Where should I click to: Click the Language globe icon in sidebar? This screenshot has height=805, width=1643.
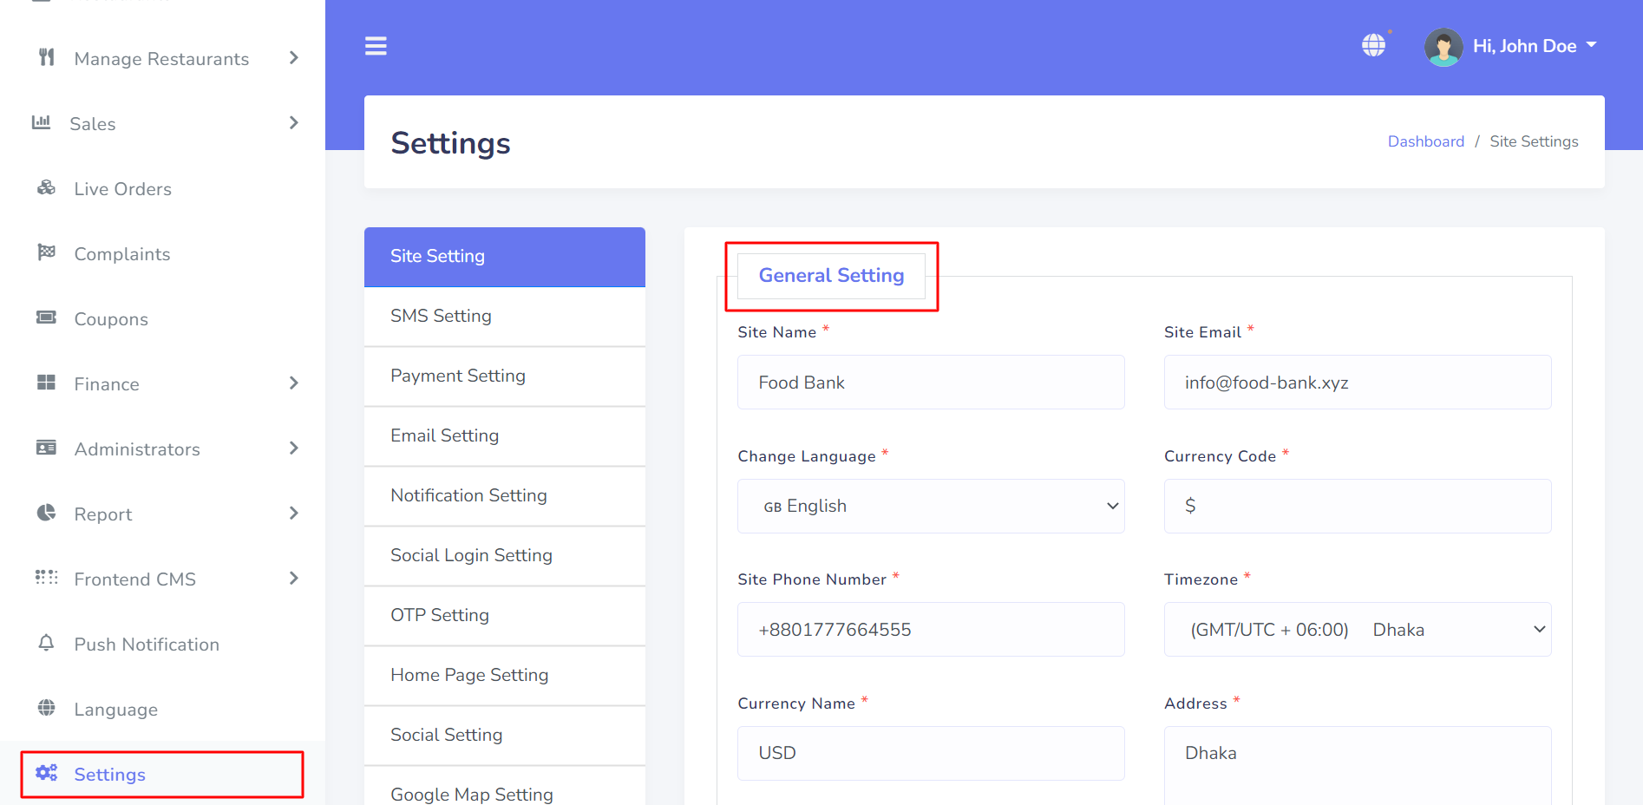47,708
